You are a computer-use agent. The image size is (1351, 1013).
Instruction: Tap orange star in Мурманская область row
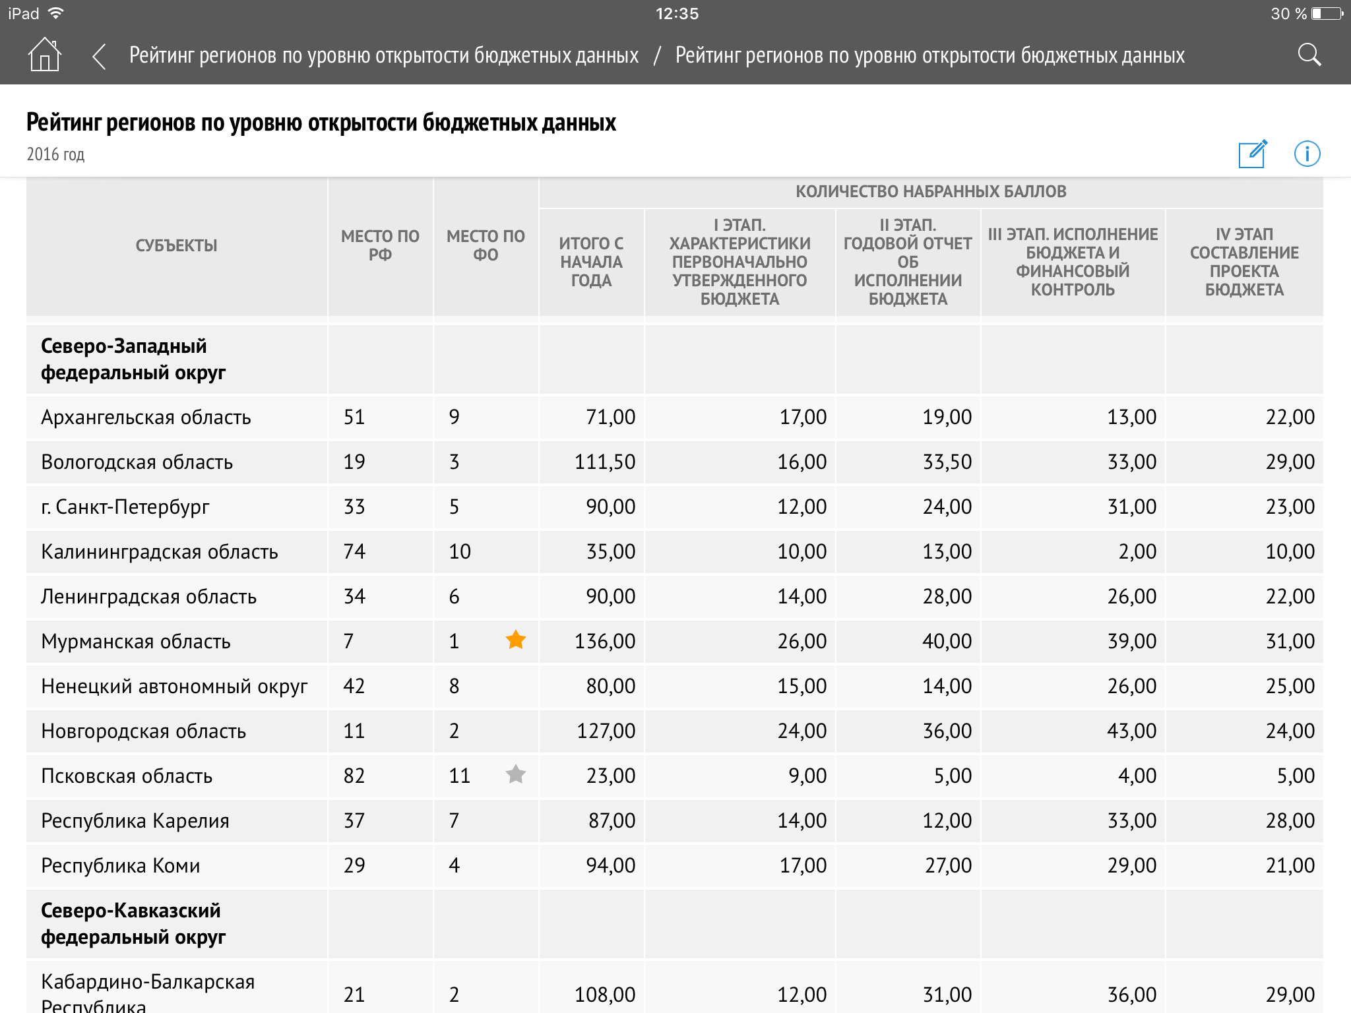click(x=515, y=640)
